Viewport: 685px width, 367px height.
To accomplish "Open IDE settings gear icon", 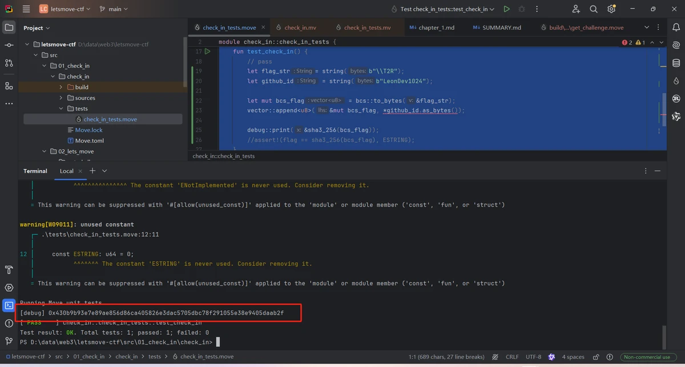I will [611, 9].
